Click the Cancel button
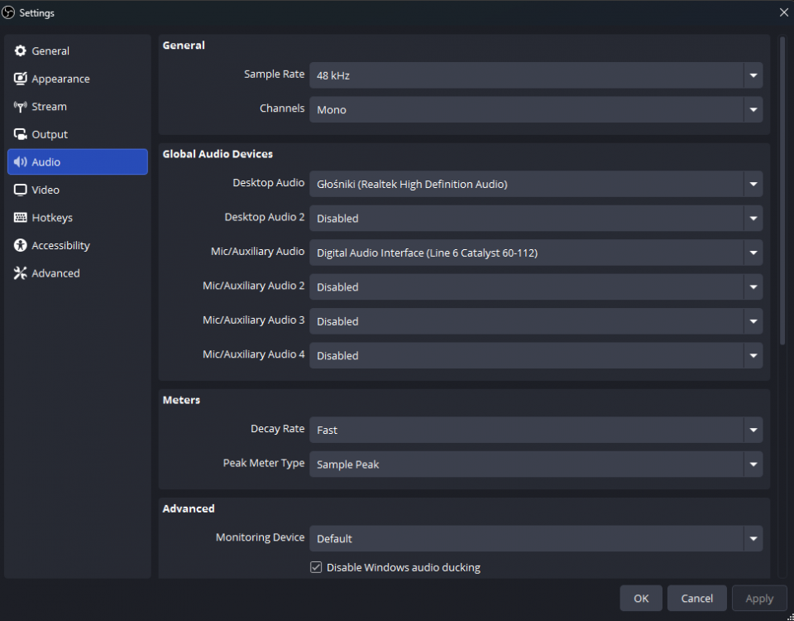Screen dimensions: 794x621 pos(696,598)
